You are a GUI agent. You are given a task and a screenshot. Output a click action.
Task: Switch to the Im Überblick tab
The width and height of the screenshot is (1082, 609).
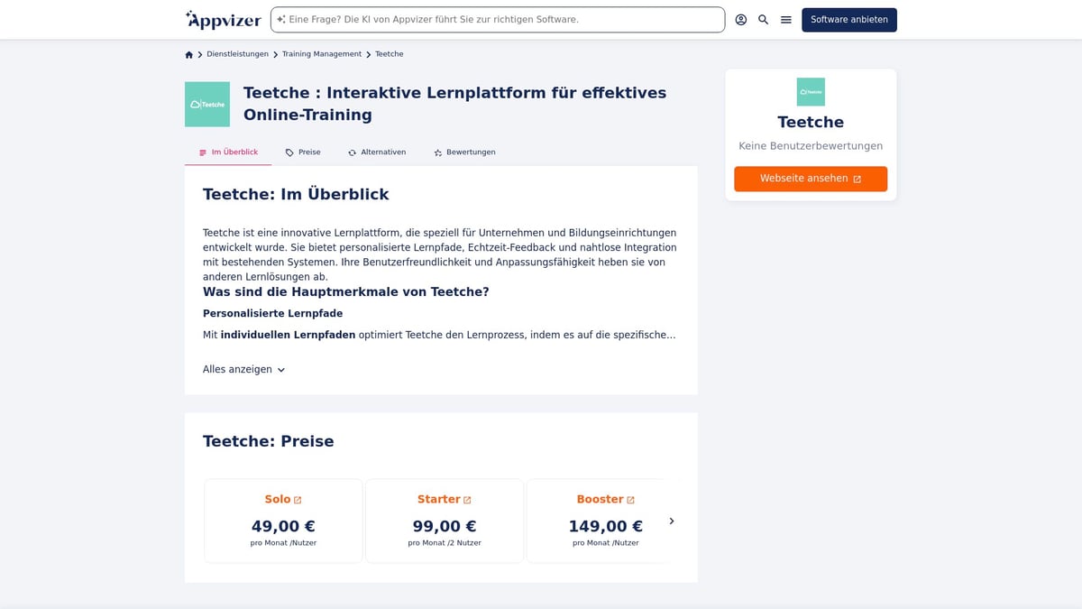click(x=228, y=152)
